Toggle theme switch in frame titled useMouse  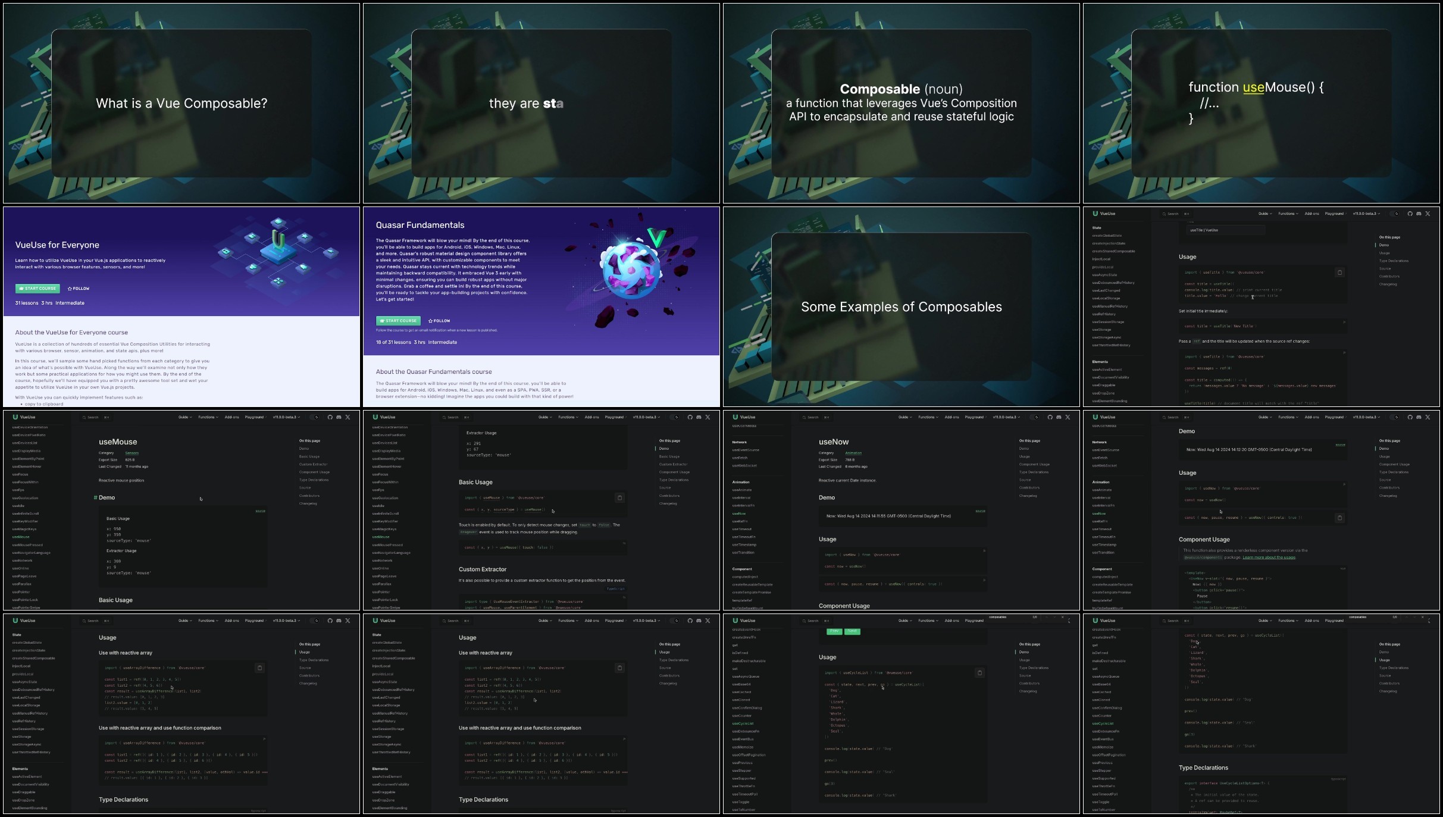point(314,417)
